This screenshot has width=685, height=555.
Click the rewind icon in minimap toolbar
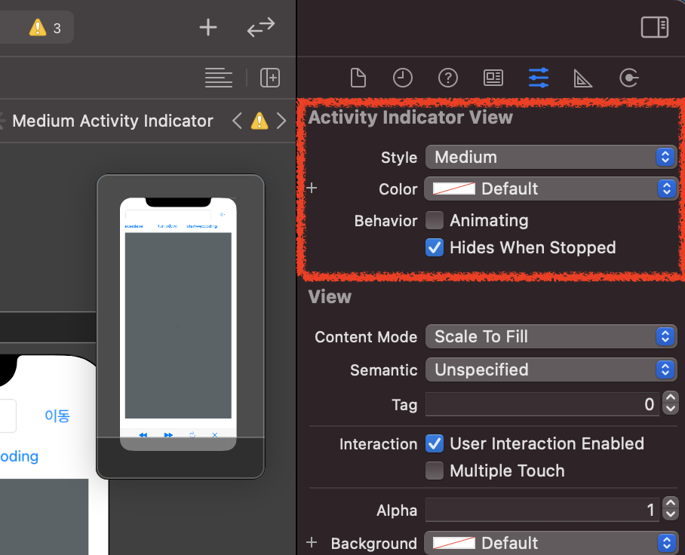click(x=143, y=435)
